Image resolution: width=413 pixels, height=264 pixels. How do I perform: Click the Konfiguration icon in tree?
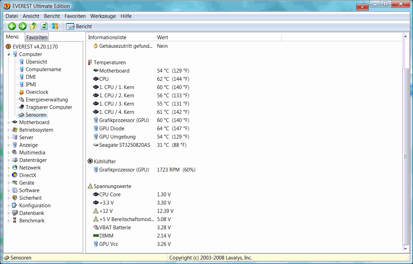click(x=15, y=206)
